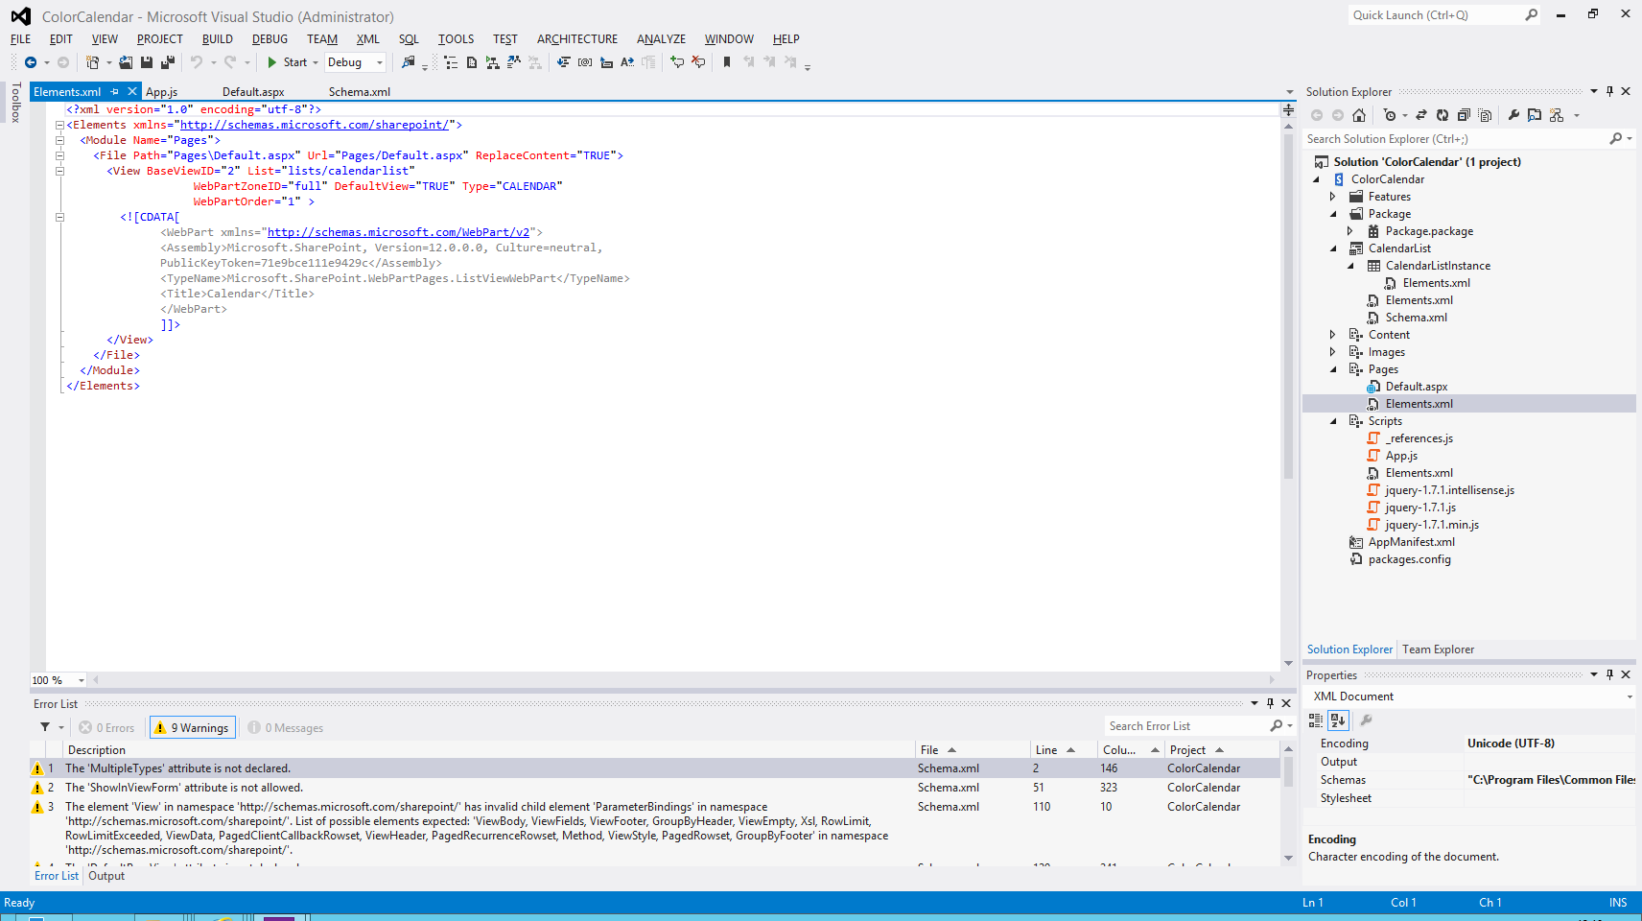The height and width of the screenshot is (921, 1642).
Task: Expand the Images folder node
Action: 1332,352
